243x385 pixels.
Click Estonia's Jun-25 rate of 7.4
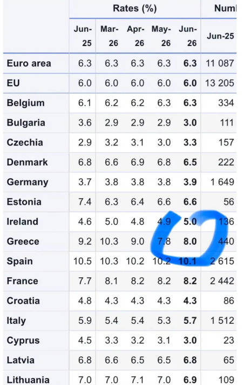tap(85, 202)
